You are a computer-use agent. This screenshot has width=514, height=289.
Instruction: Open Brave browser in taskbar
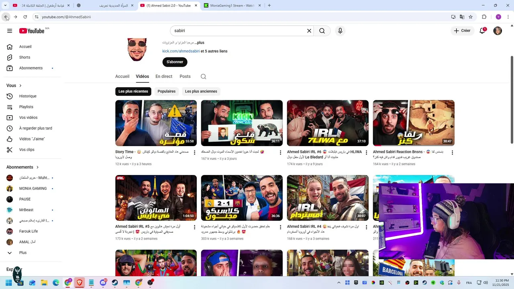pyautogui.click(x=80, y=283)
